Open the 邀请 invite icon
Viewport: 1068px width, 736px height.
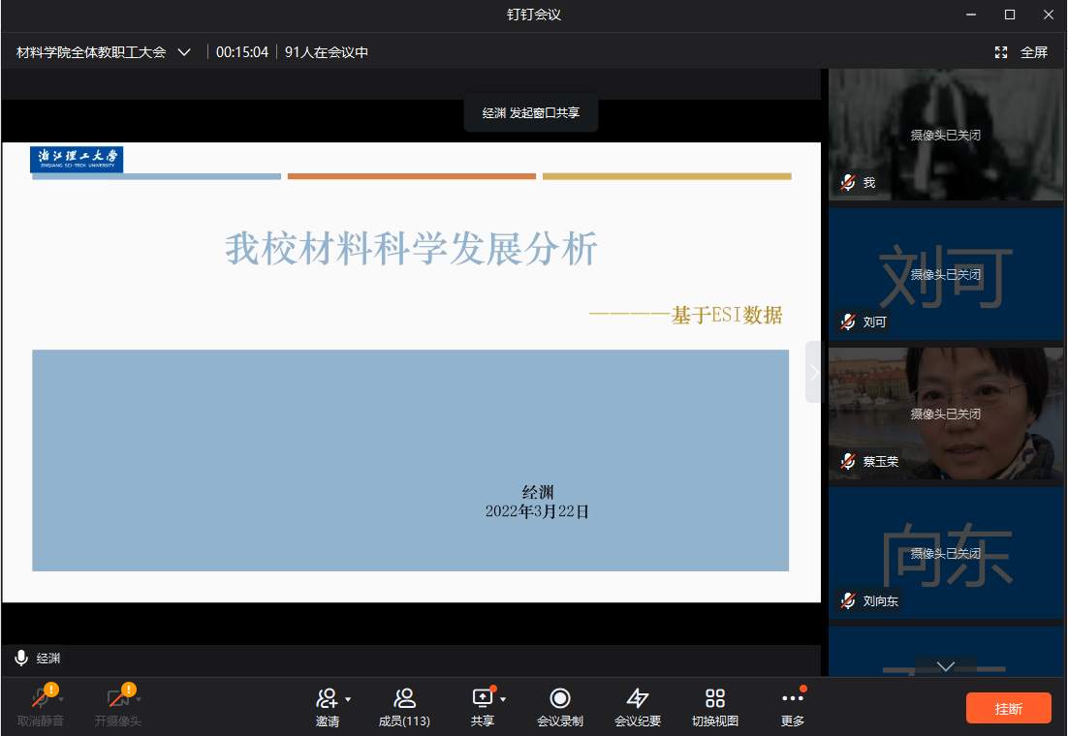(327, 698)
